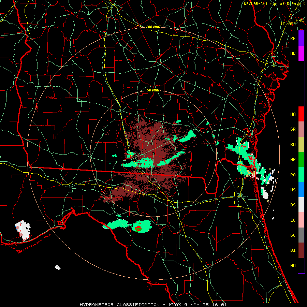Click the black radar site dot at center
The width and height of the screenshot is (307, 307).
(x=154, y=153)
